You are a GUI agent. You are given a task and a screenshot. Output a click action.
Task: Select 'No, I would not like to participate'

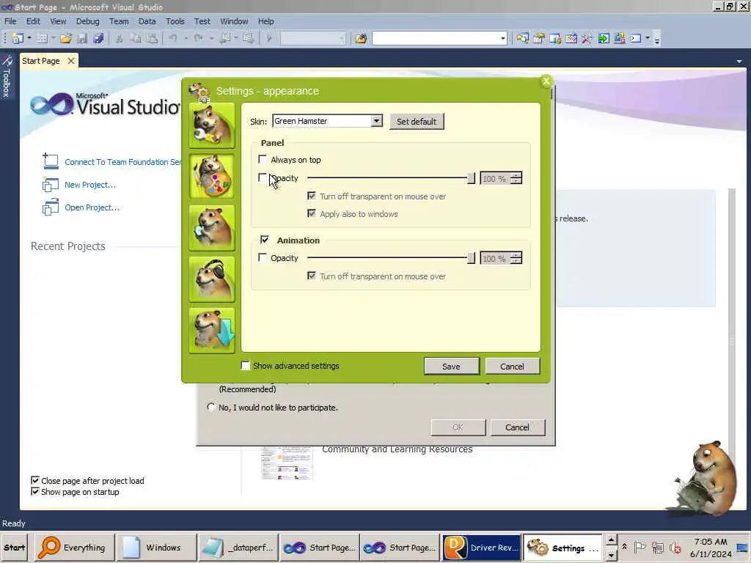210,407
